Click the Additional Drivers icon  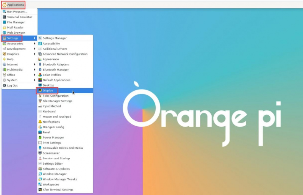pos(40,49)
